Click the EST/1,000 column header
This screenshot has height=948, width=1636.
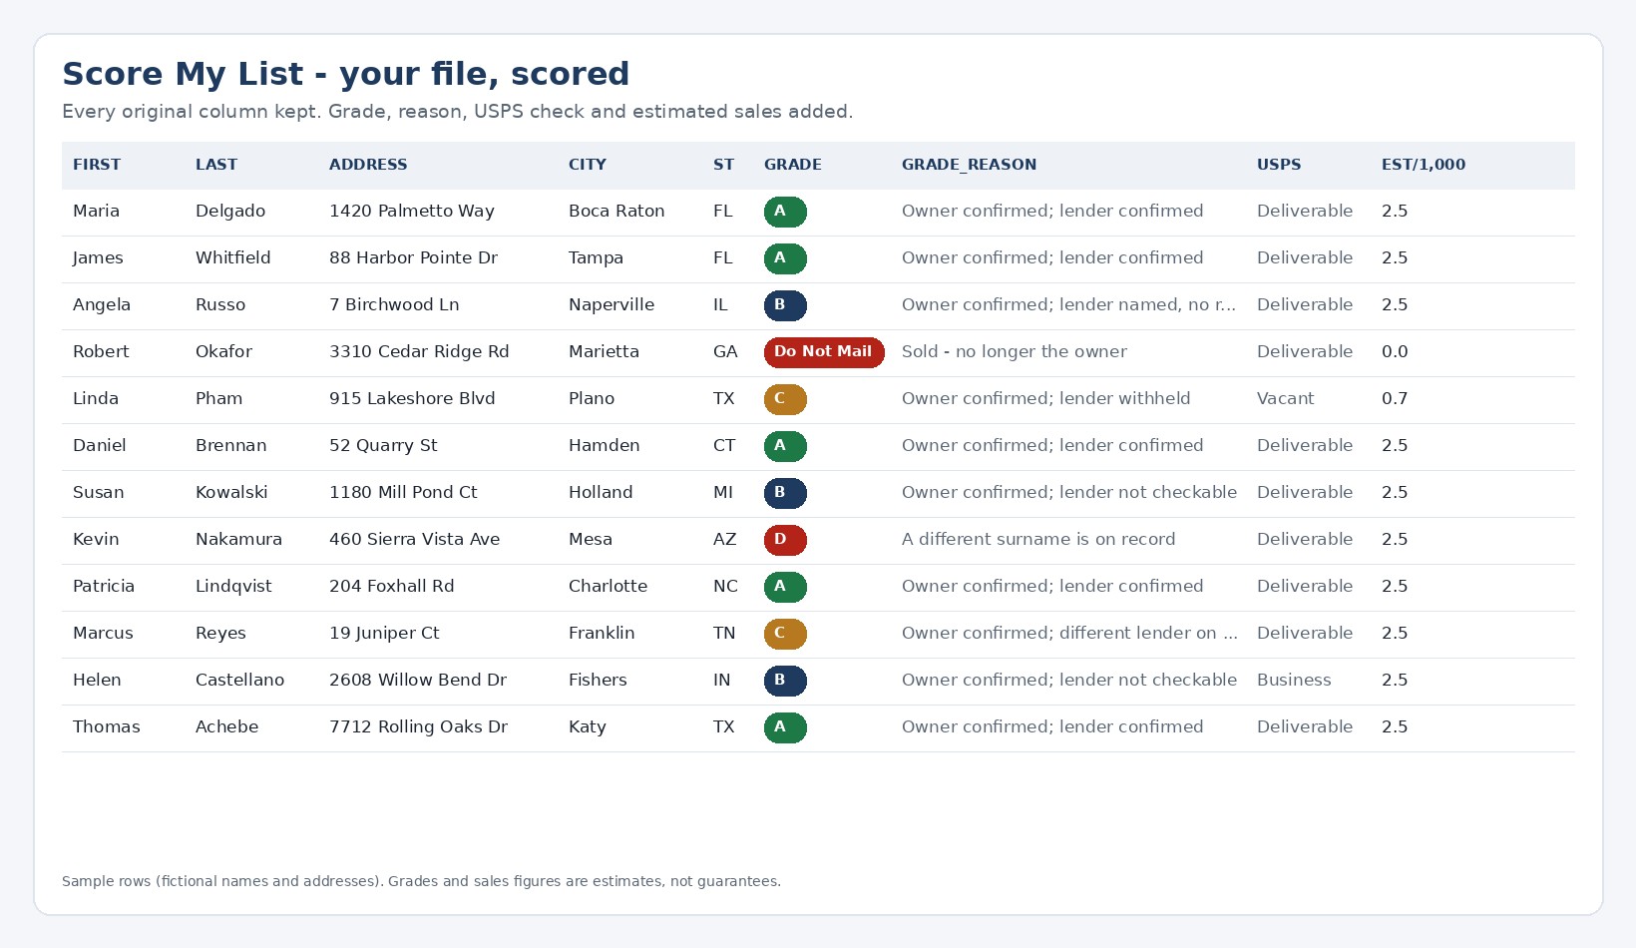1424,165
